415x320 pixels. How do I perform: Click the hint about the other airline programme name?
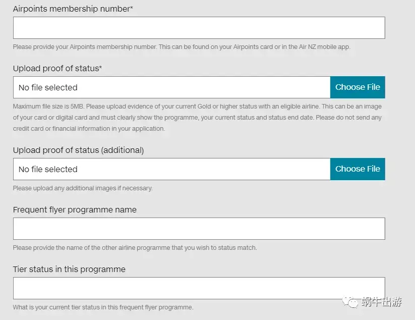tap(135, 248)
